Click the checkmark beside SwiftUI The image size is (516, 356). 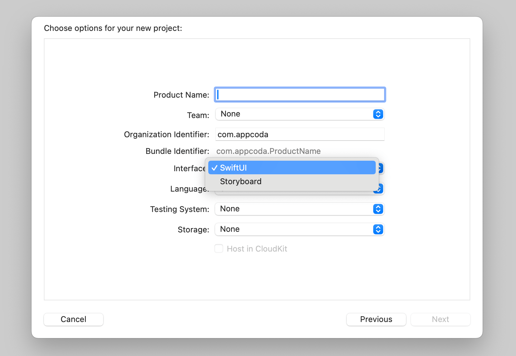[x=214, y=168]
